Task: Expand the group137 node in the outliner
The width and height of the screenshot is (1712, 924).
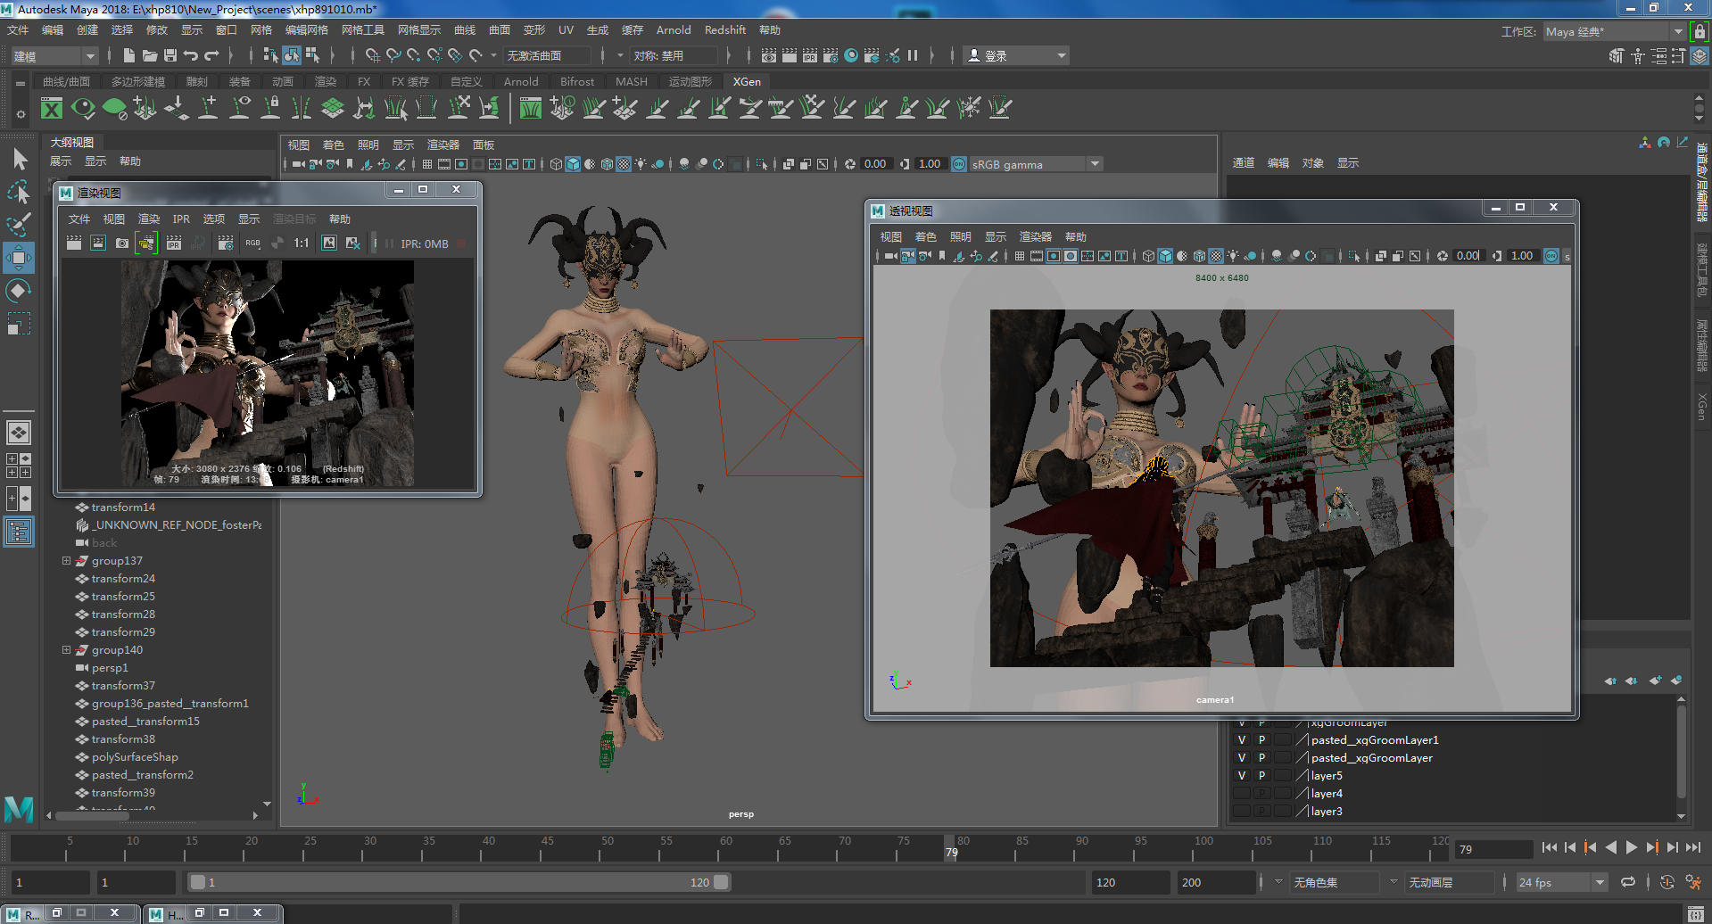Action: [66, 561]
